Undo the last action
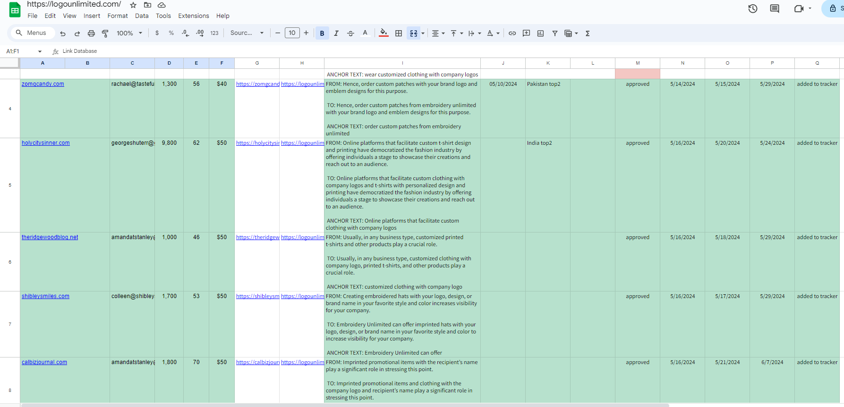 tap(63, 33)
